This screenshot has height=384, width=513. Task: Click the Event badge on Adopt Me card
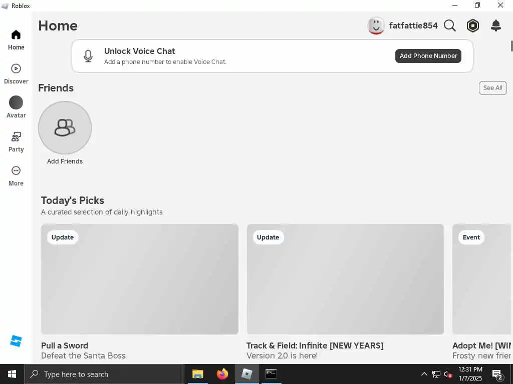pyautogui.click(x=471, y=237)
